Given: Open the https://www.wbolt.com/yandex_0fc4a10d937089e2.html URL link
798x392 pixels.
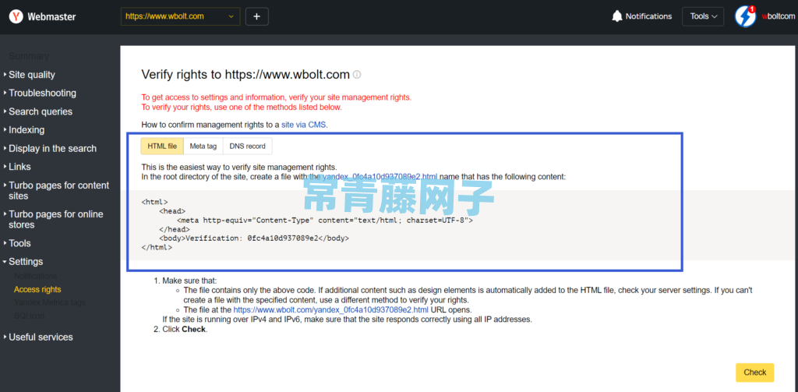Looking at the screenshot, I should [x=330, y=309].
